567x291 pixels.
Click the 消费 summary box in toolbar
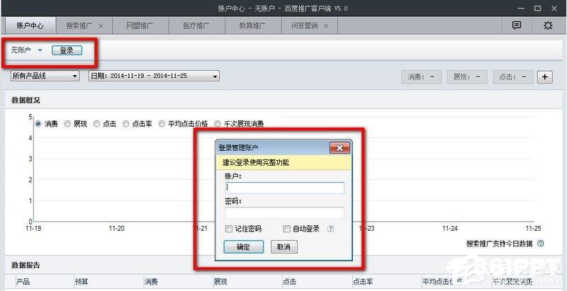[421, 77]
